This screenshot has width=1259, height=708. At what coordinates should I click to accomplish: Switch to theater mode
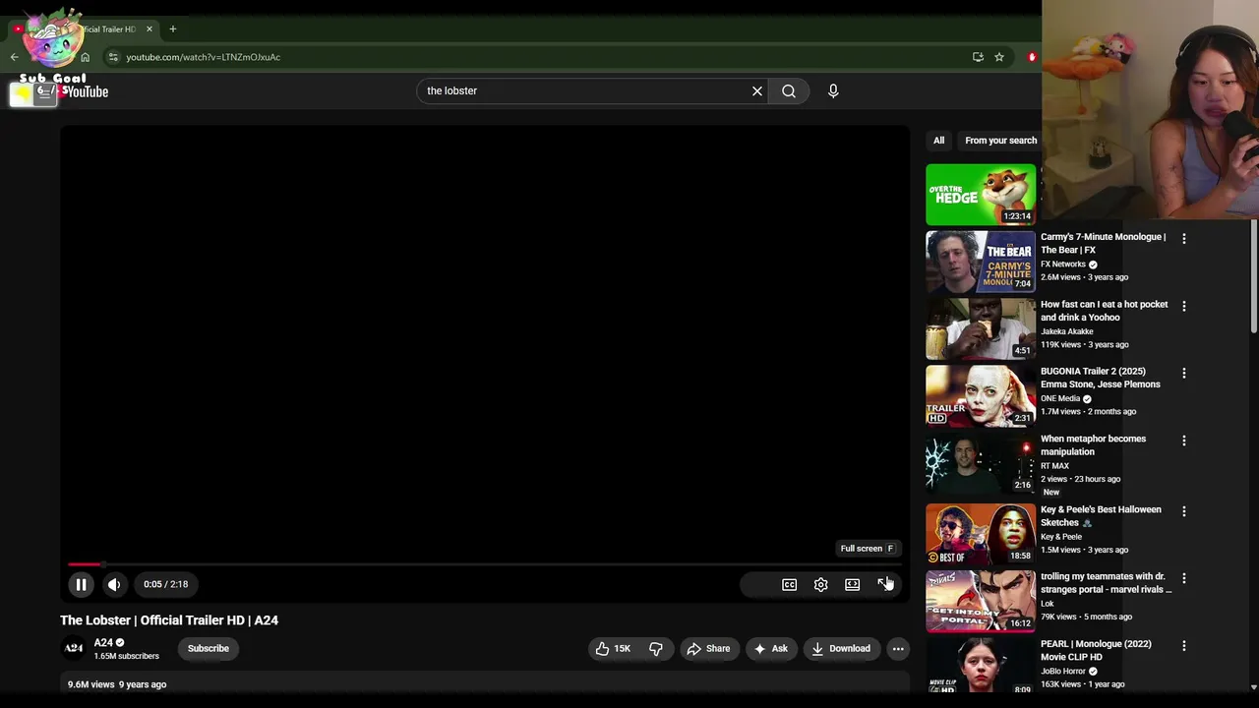(x=852, y=584)
